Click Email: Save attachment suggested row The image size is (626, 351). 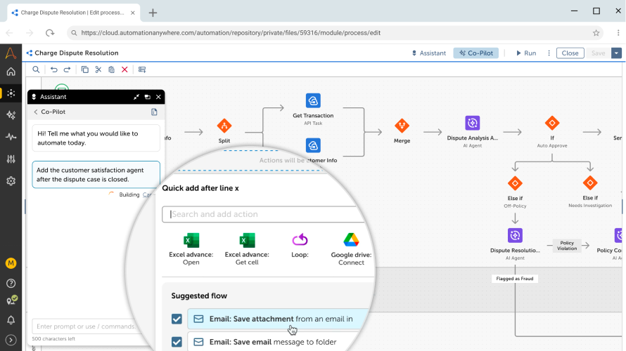(279, 319)
